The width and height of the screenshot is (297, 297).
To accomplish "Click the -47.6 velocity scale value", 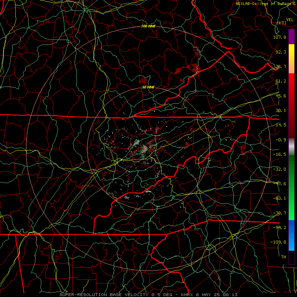I will click(x=280, y=184).
